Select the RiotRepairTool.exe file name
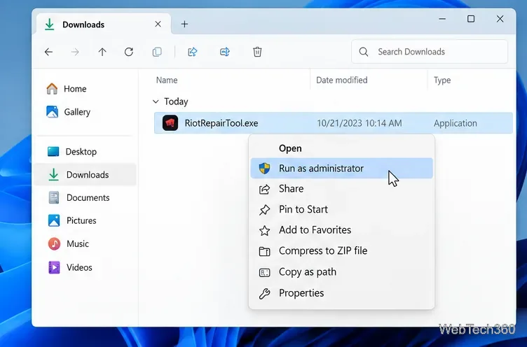527x347 pixels. [x=221, y=123]
